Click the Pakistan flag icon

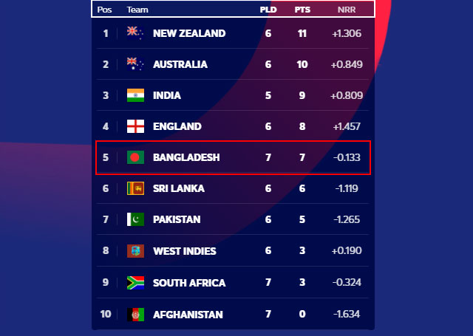135,219
